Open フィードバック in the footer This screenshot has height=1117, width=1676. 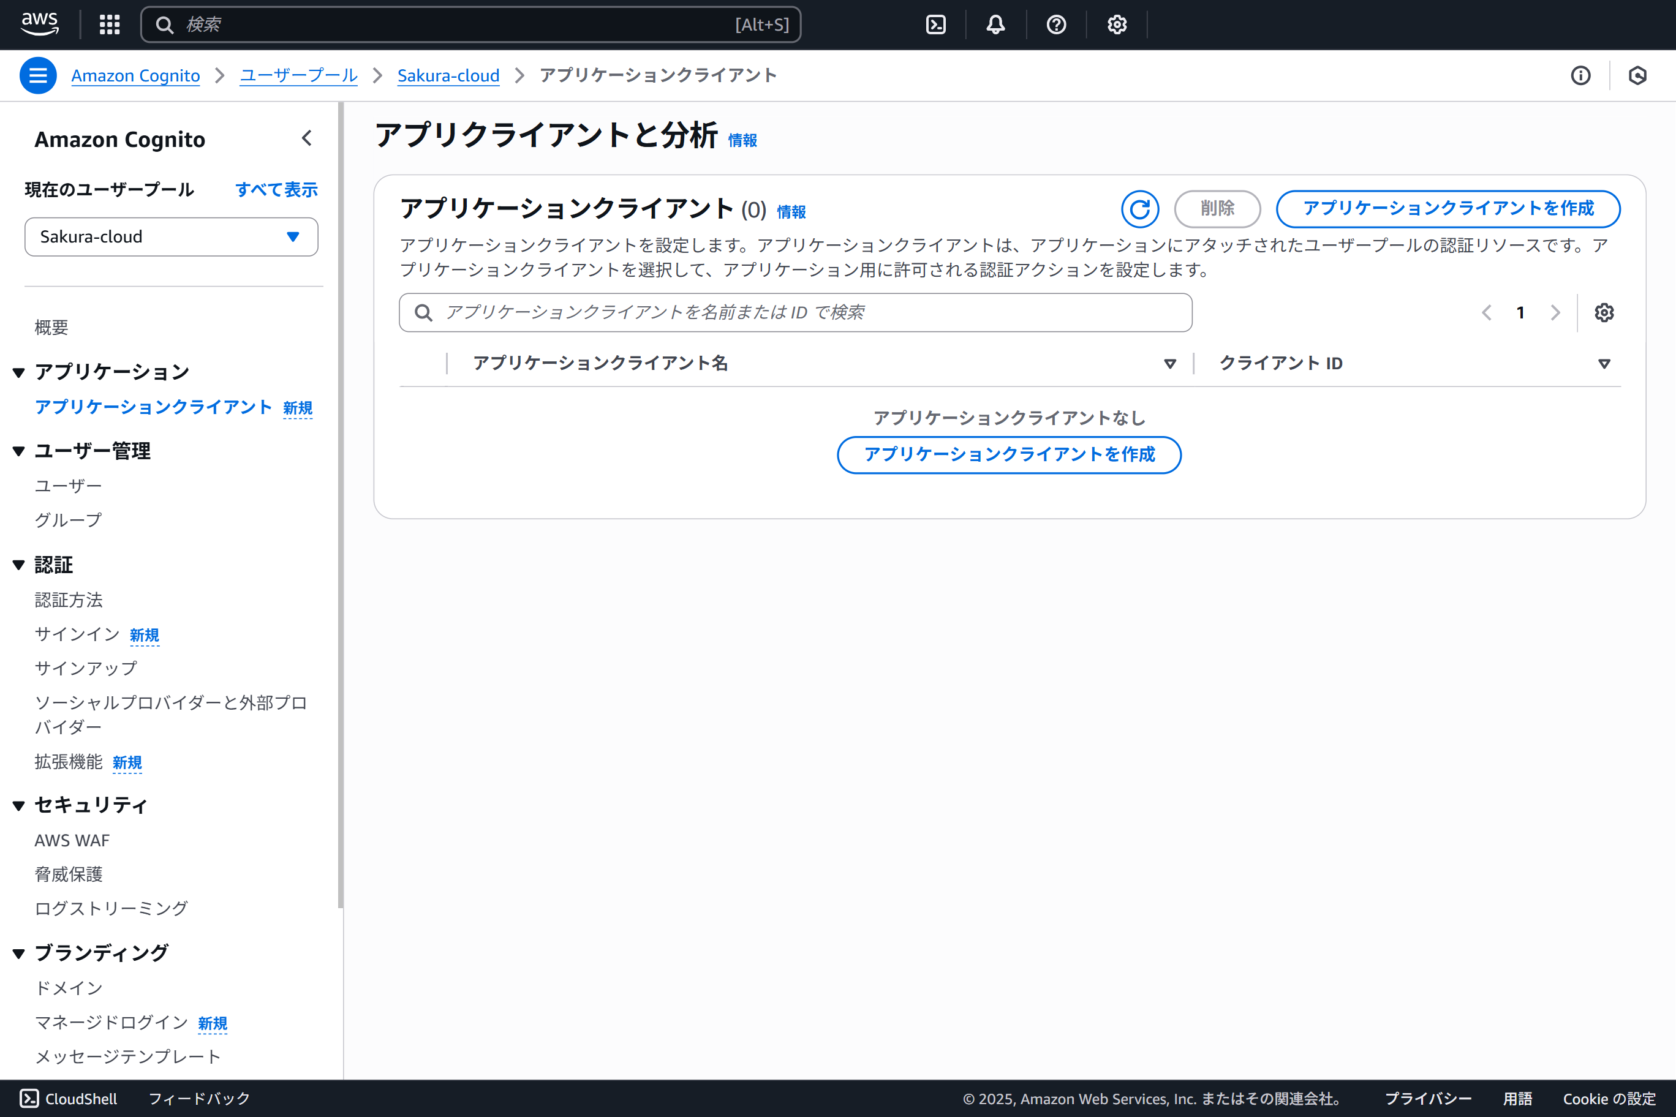(x=199, y=1099)
